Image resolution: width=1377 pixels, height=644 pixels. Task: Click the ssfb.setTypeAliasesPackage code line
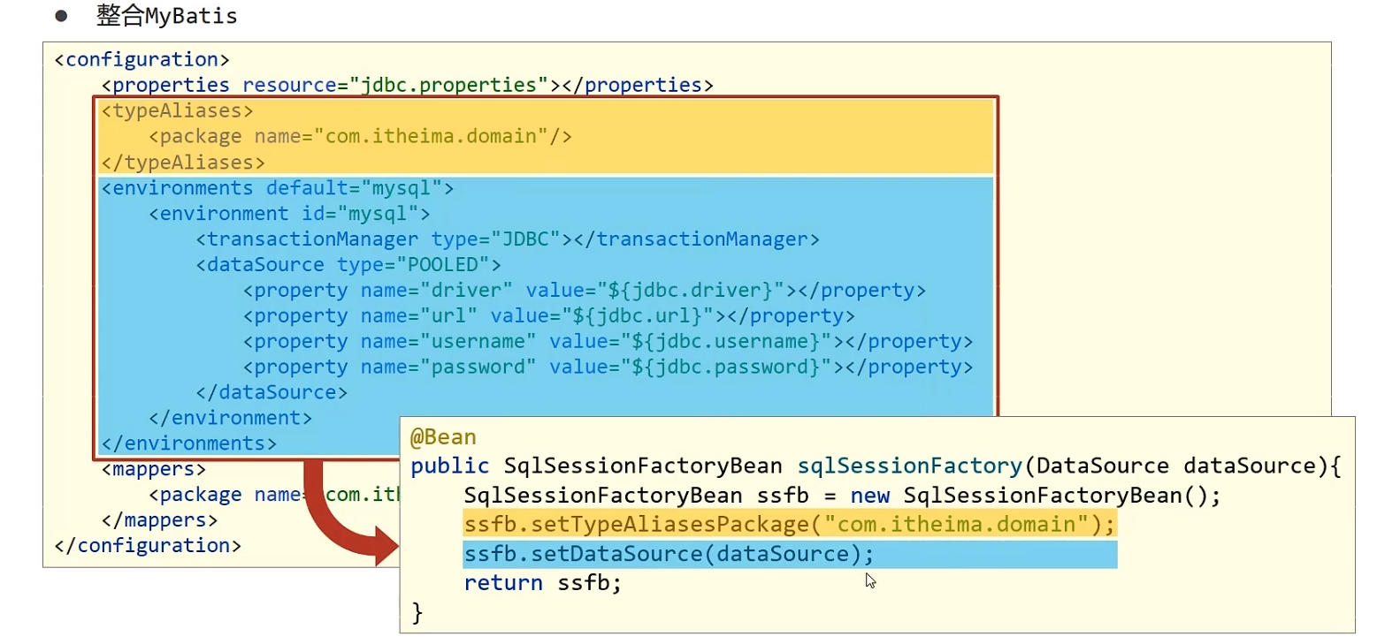[x=790, y=525]
